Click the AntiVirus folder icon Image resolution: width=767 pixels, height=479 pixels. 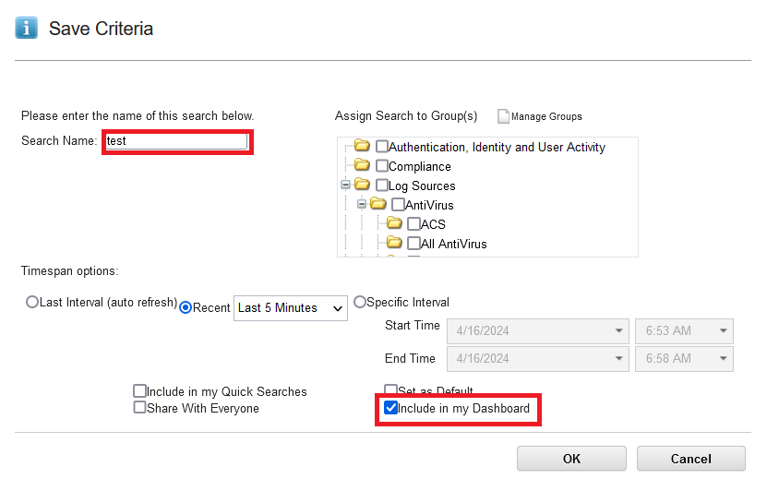point(378,204)
